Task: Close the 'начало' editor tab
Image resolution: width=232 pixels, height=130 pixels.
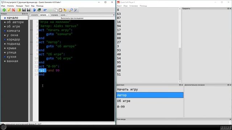Action: click(x=48, y=15)
